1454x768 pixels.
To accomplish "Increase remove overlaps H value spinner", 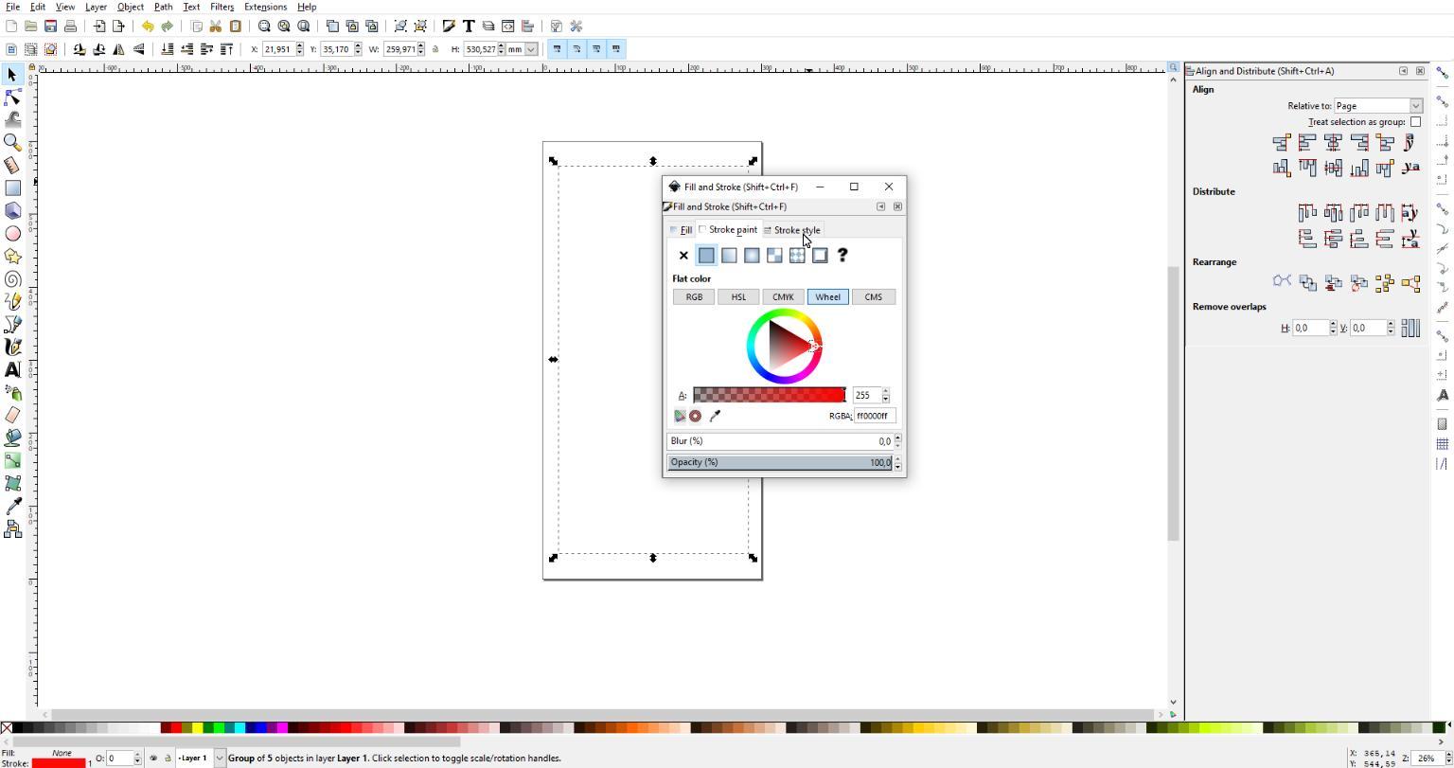I will click(1333, 324).
